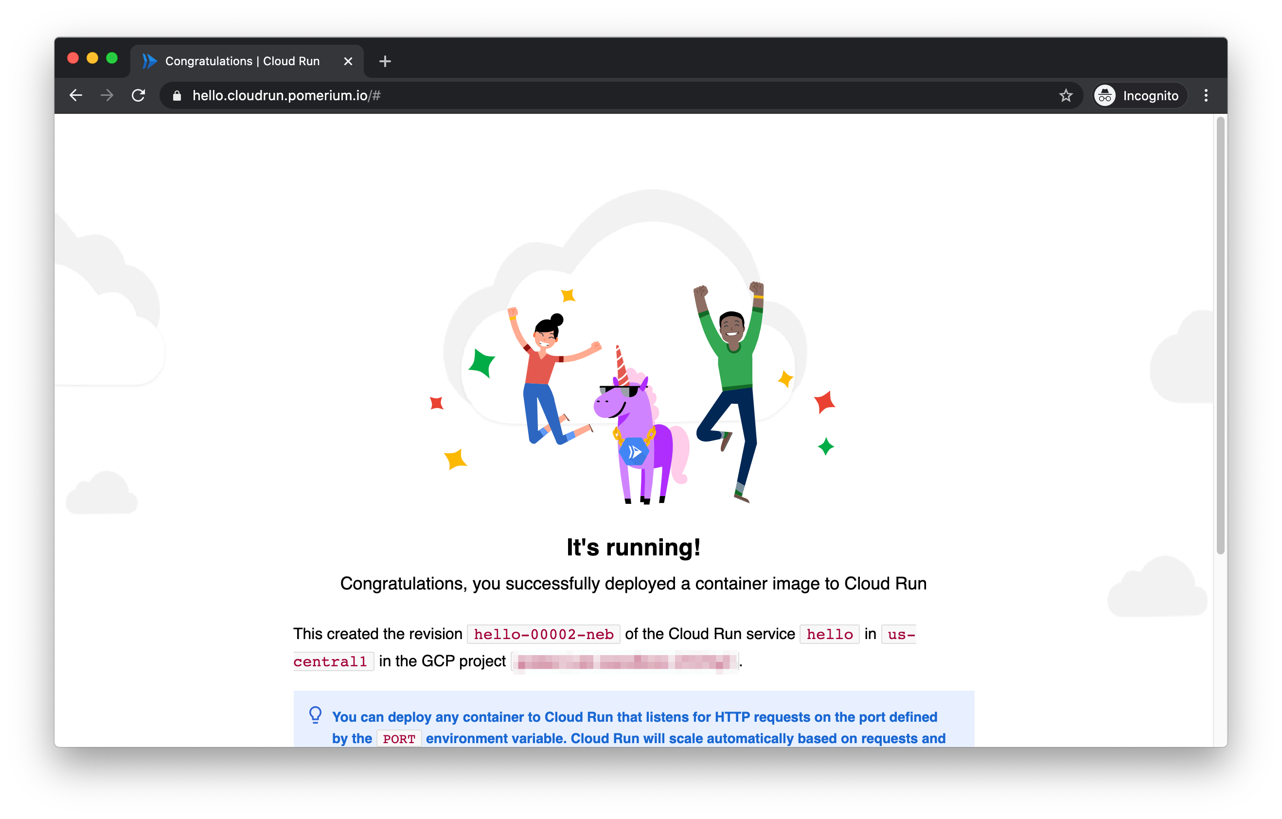
Task: Click the padlock site info icon
Action: pyautogui.click(x=178, y=95)
